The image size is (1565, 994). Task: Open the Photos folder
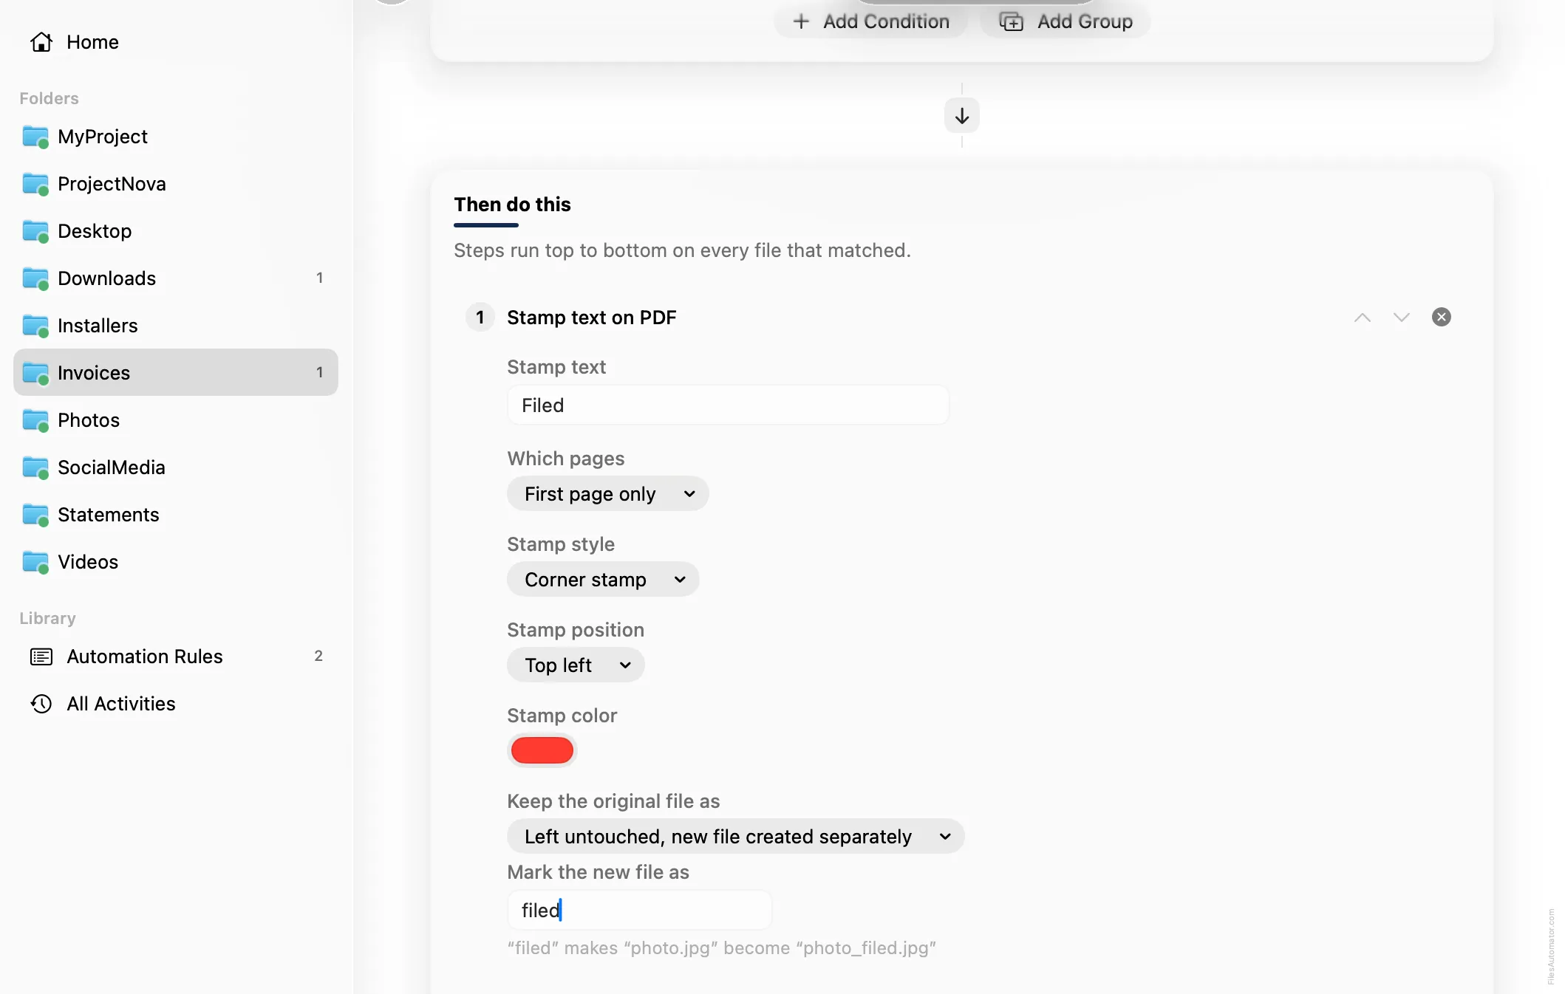tap(176, 420)
